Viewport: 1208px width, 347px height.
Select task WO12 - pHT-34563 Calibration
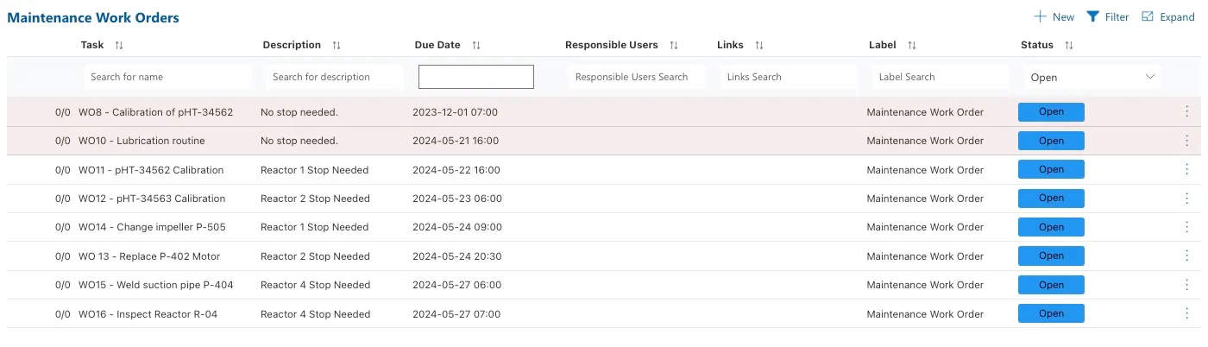point(152,199)
